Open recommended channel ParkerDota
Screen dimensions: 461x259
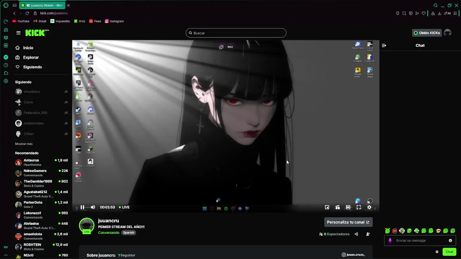[41, 205]
